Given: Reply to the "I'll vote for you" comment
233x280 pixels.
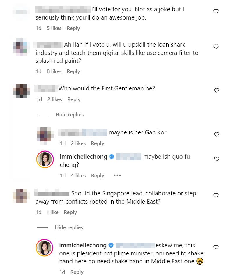Looking at the screenshot, I should coord(73,28).
